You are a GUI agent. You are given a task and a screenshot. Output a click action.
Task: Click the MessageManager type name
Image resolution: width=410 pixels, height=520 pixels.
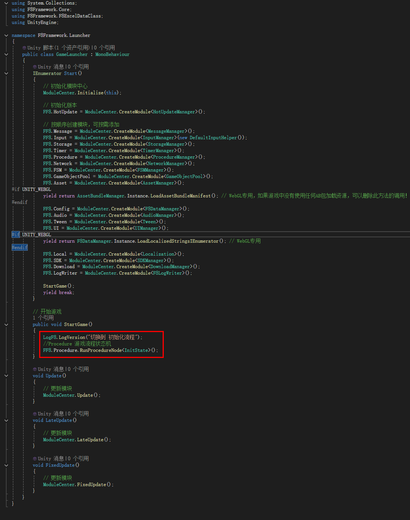pyautogui.click(x=166, y=131)
